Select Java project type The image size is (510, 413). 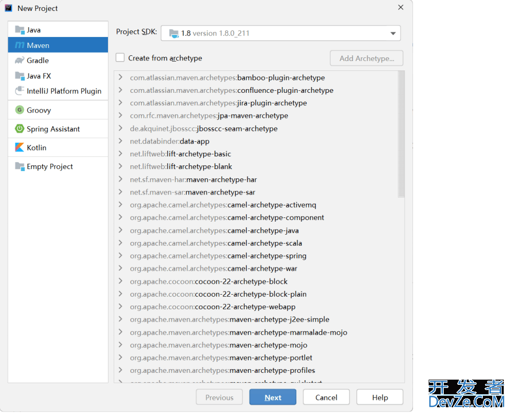pyautogui.click(x=58, y=30)
